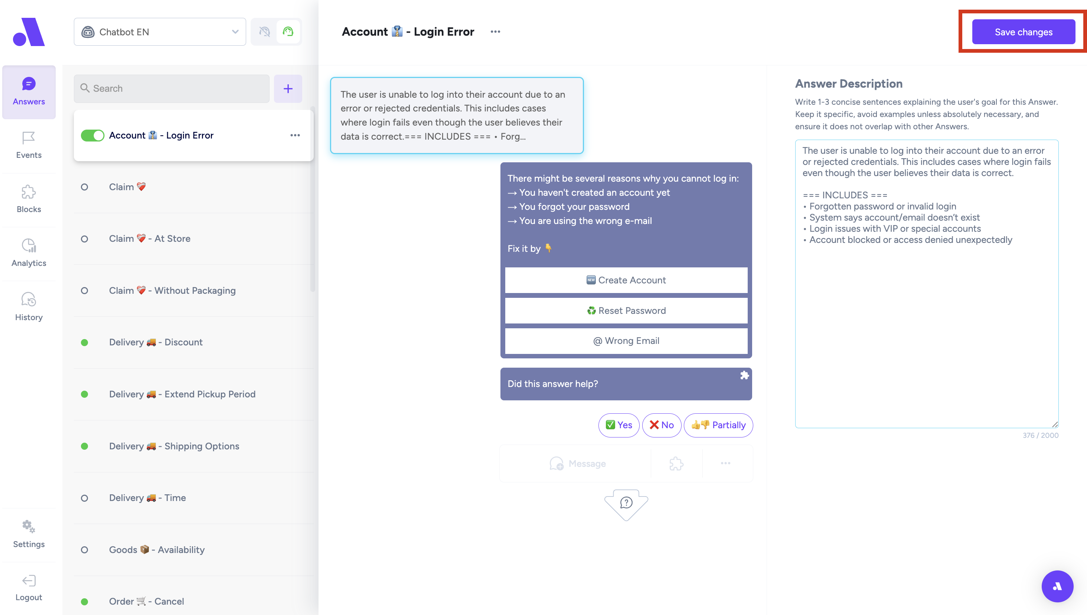Image resolution: width=1087 pixels, height=615 pixels.
Task: Toggle off Account Login Error answer
Action: (92, 136)
